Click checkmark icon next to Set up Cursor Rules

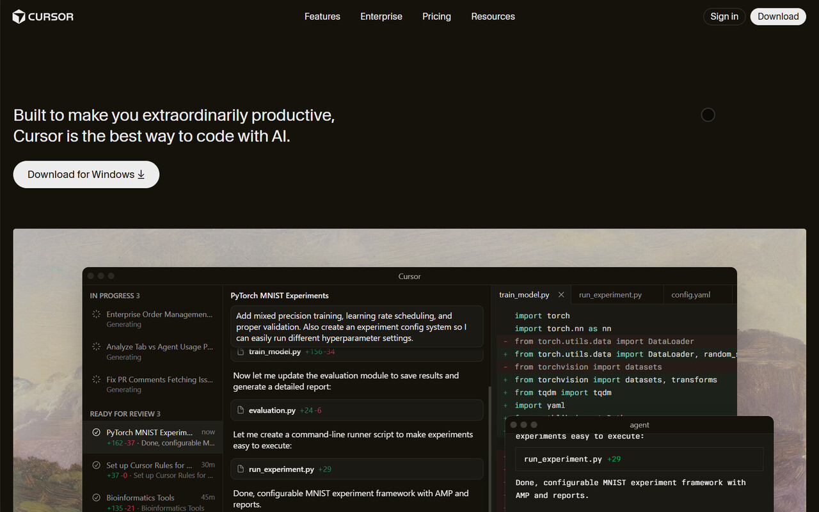[x=96, y=465]
